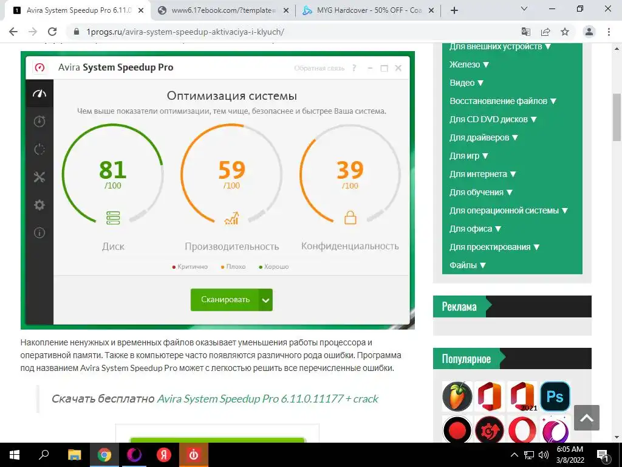Expand the Для внешних устройств category
Image resolution: width=622 pixels, height=467 pixels.
coord(501,46)
